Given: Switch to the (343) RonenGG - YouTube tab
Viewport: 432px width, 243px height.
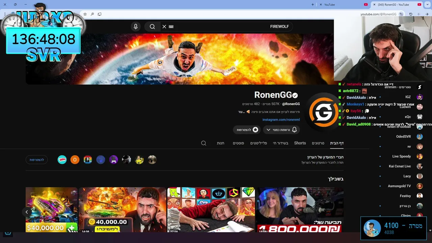Looking at the screenshot, I should click(x=397, y=5).
